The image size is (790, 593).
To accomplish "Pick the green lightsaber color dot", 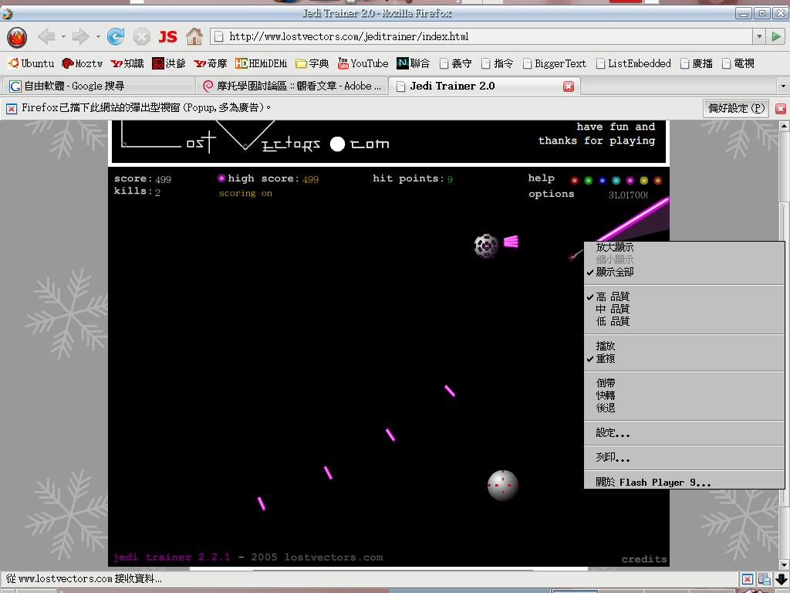I will pyautogui.click(x=588, y=181).
